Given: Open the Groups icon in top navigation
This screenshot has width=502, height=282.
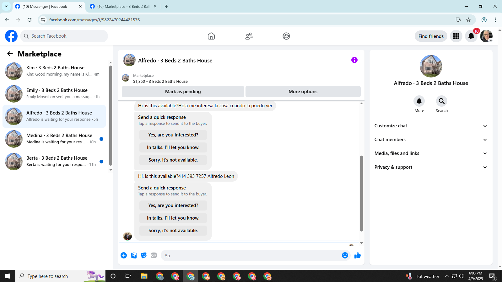Looking at the screenshot, I should (x=286, y=36).
